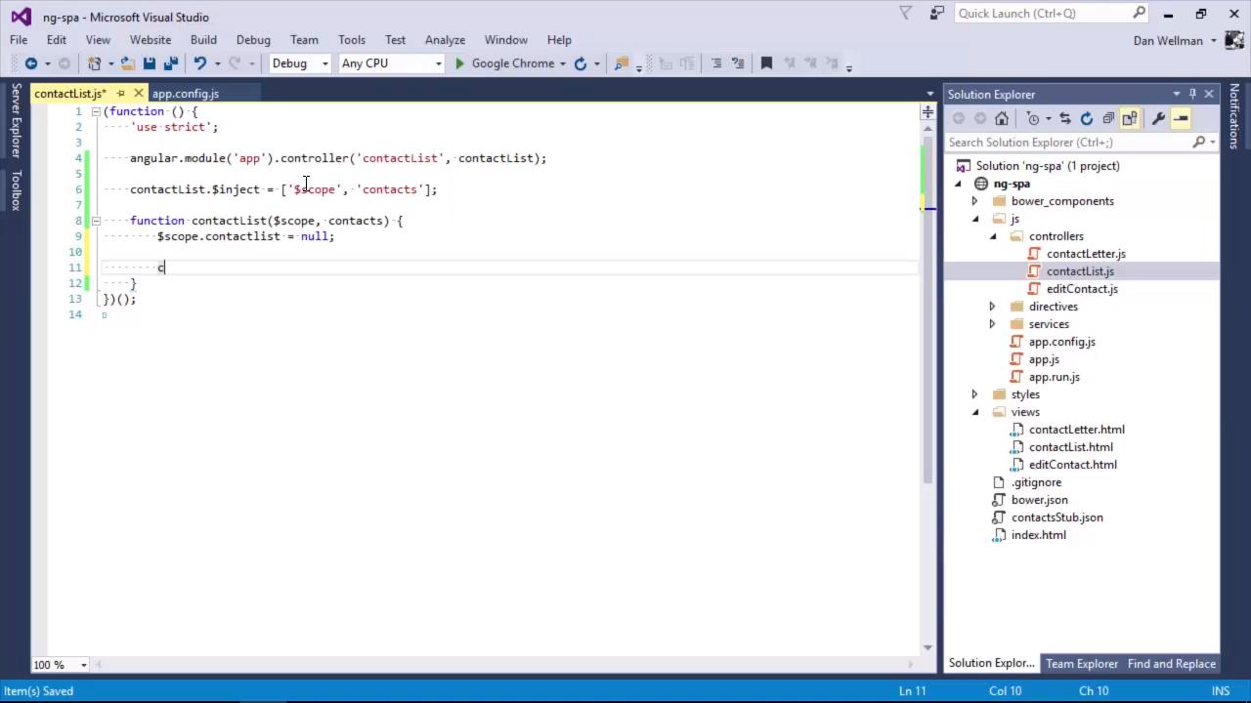Select contactsStub.json file
The image size is (1251, 703).
coord(1057,517)
